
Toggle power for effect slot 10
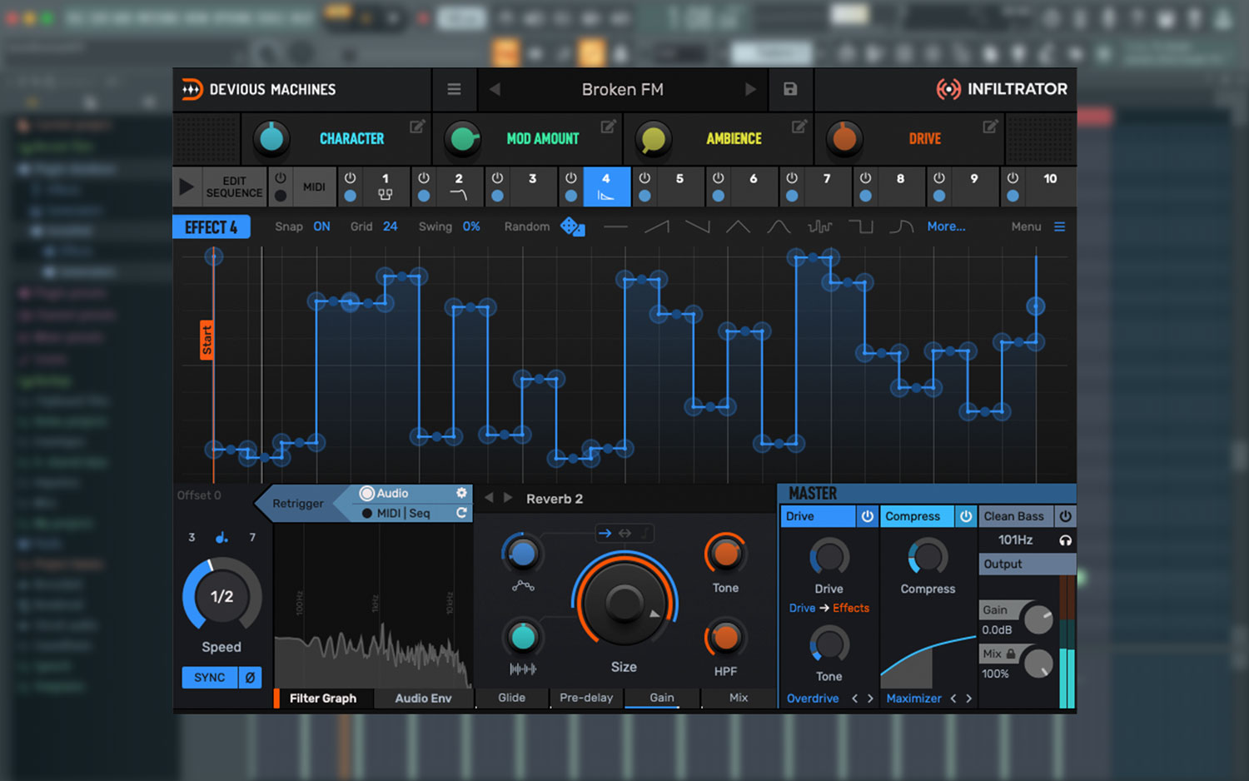1013,178
